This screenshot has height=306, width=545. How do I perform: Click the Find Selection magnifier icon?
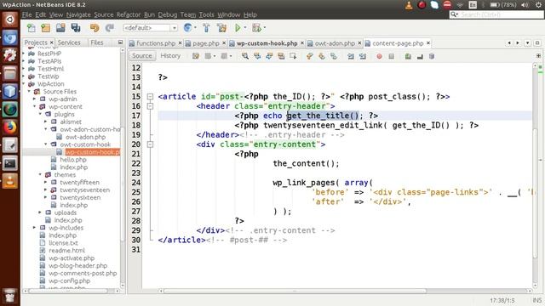[x=245, y=56]
